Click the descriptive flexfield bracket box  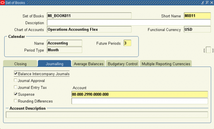[x=208, y=50]
